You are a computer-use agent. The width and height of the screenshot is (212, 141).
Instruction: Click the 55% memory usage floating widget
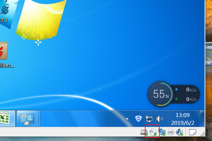[160, 94]
